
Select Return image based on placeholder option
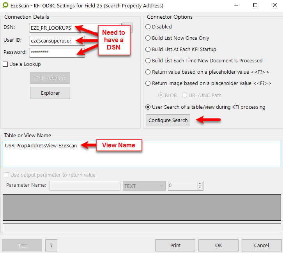pos(148,83)
